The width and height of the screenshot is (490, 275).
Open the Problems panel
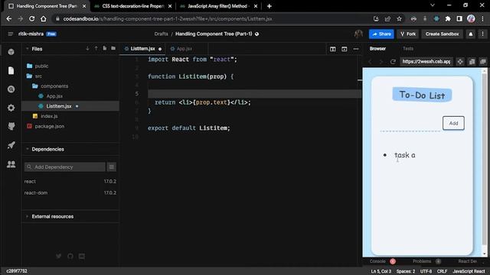[422, 261]
